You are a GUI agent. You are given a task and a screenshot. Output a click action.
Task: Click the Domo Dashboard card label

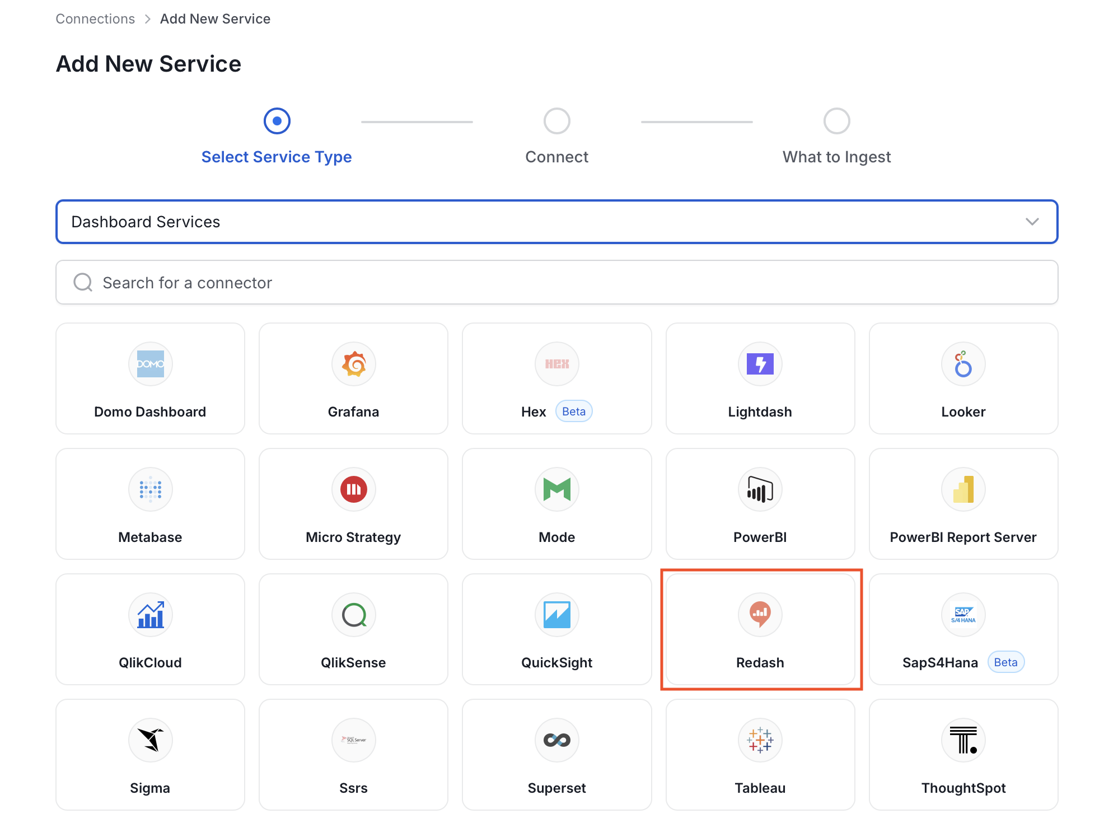click(150, 412)
